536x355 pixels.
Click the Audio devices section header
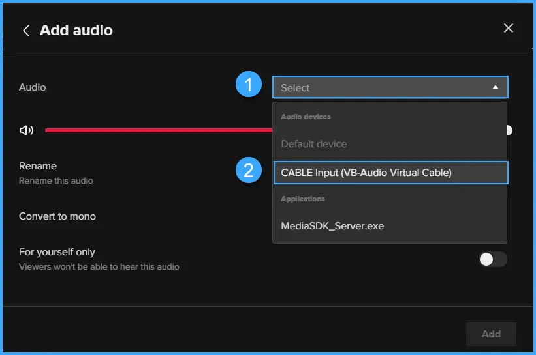pyautogui.click(x=306, y=117)
